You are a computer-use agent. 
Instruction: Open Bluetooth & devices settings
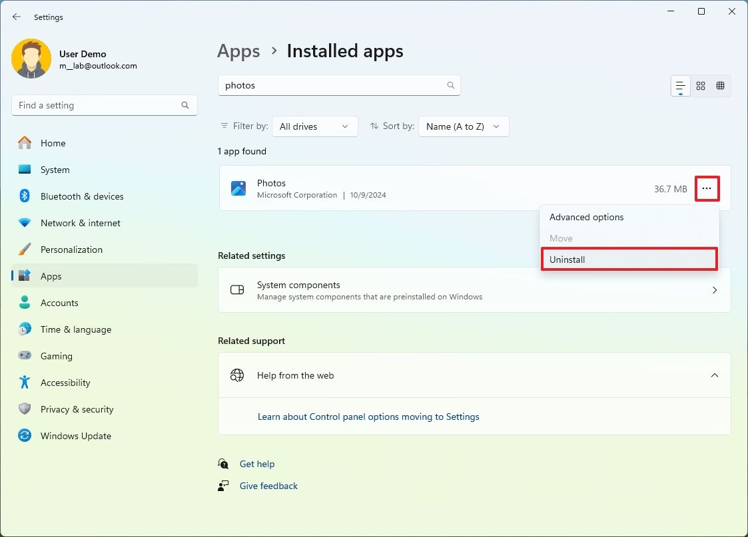pos(83,196)
